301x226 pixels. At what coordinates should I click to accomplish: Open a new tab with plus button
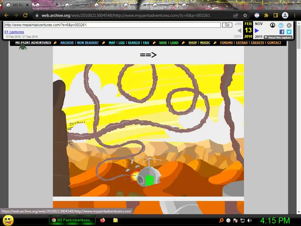pyautogui.click(x=243, y=5)
